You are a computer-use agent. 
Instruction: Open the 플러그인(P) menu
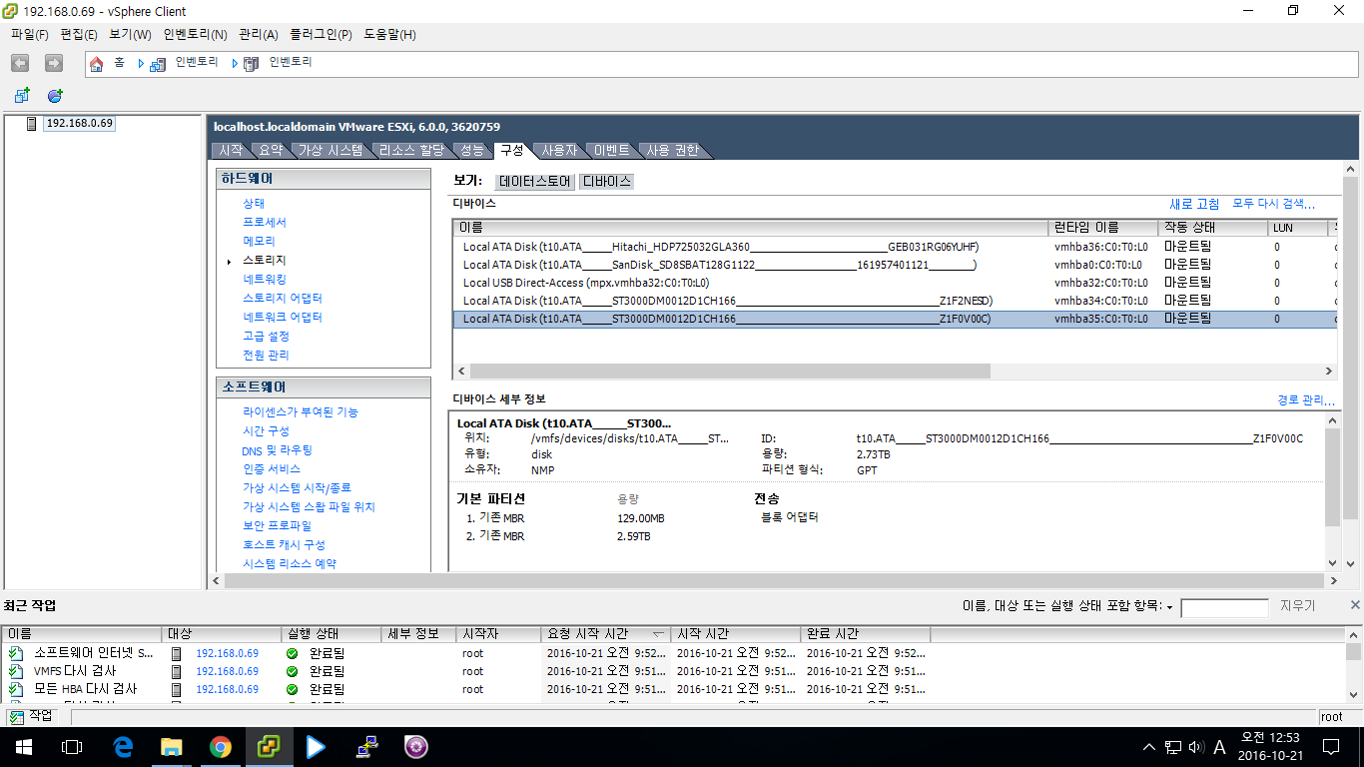321,34
